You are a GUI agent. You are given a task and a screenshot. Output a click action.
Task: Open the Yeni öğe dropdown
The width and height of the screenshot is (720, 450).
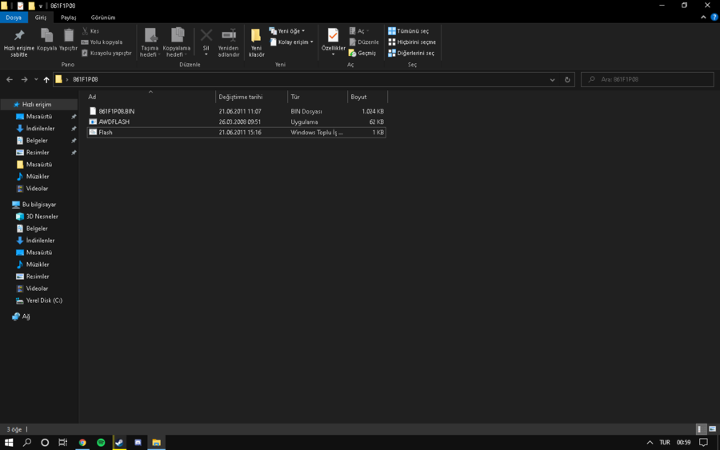coord(287,31)
